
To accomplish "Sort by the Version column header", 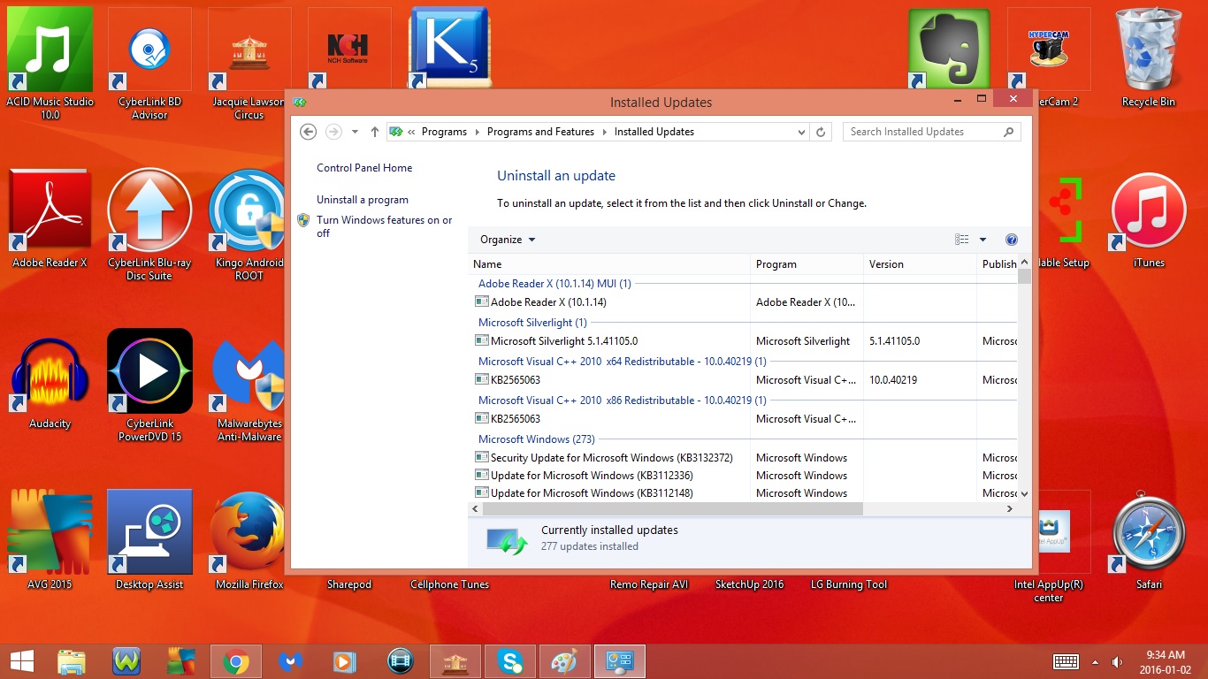I will (920, 264).
